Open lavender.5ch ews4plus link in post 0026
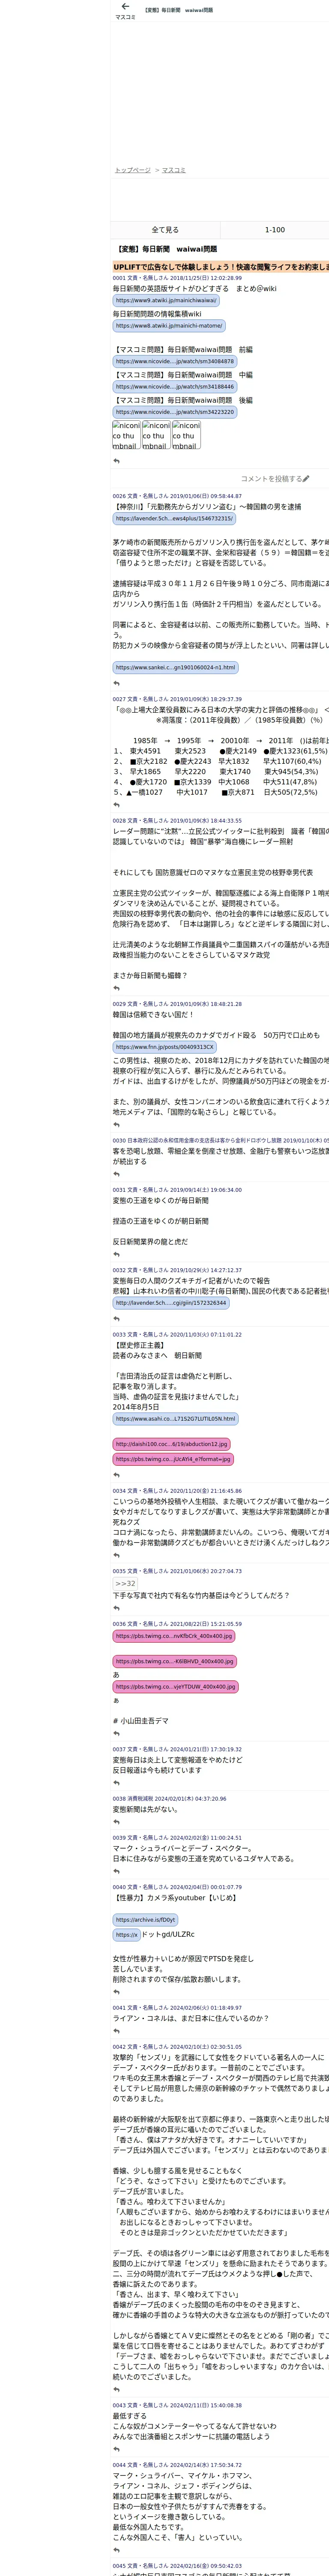The image size is (329, 2576). [x=173, y=519]
